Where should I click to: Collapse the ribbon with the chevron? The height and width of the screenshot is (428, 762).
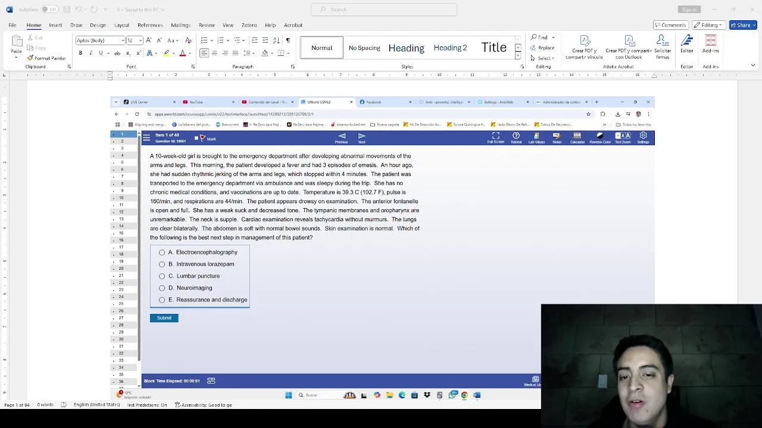point(752,65)
